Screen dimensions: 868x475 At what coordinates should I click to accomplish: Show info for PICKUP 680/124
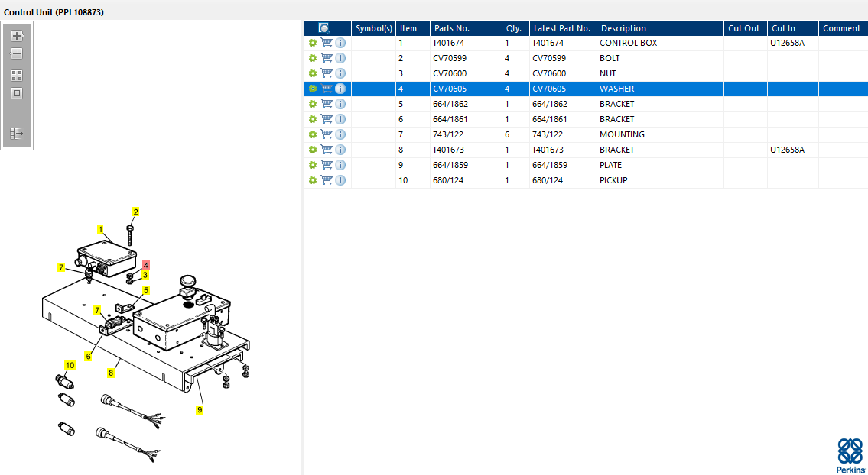[x=340, y=180]
